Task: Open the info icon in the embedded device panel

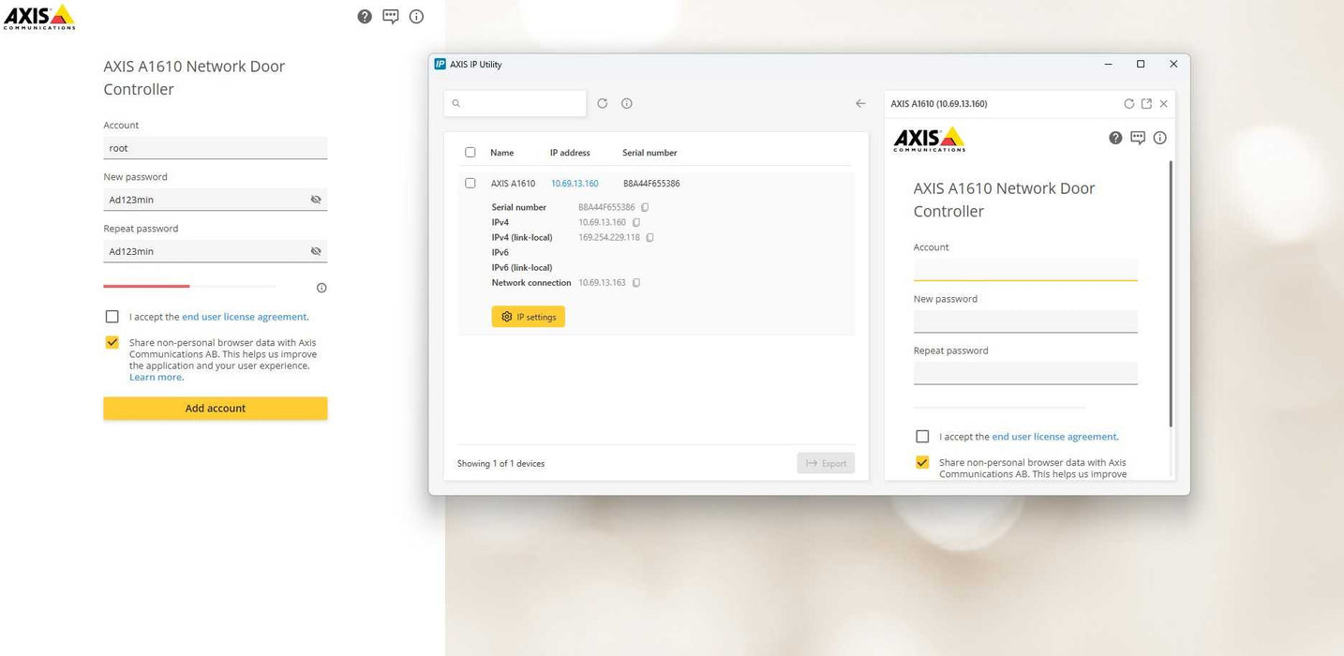Action: pos(1160,138)
